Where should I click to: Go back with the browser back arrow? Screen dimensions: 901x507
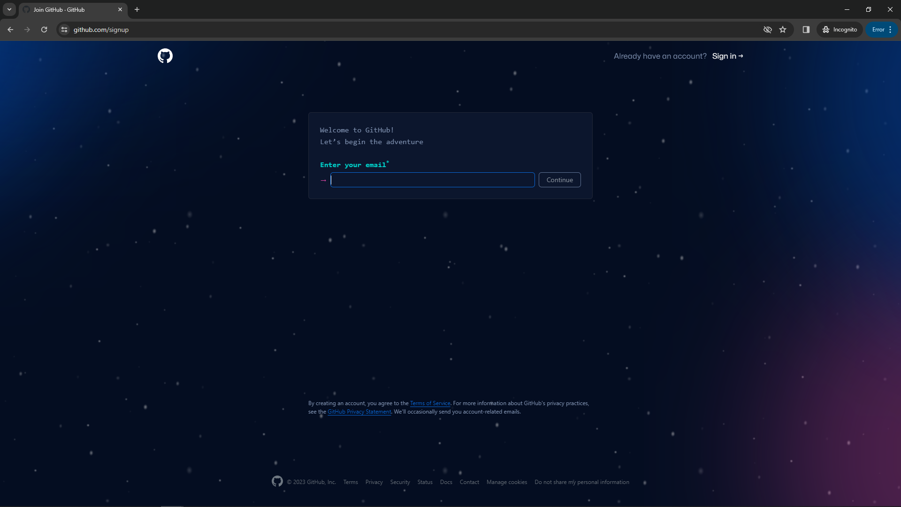point(10,30)
